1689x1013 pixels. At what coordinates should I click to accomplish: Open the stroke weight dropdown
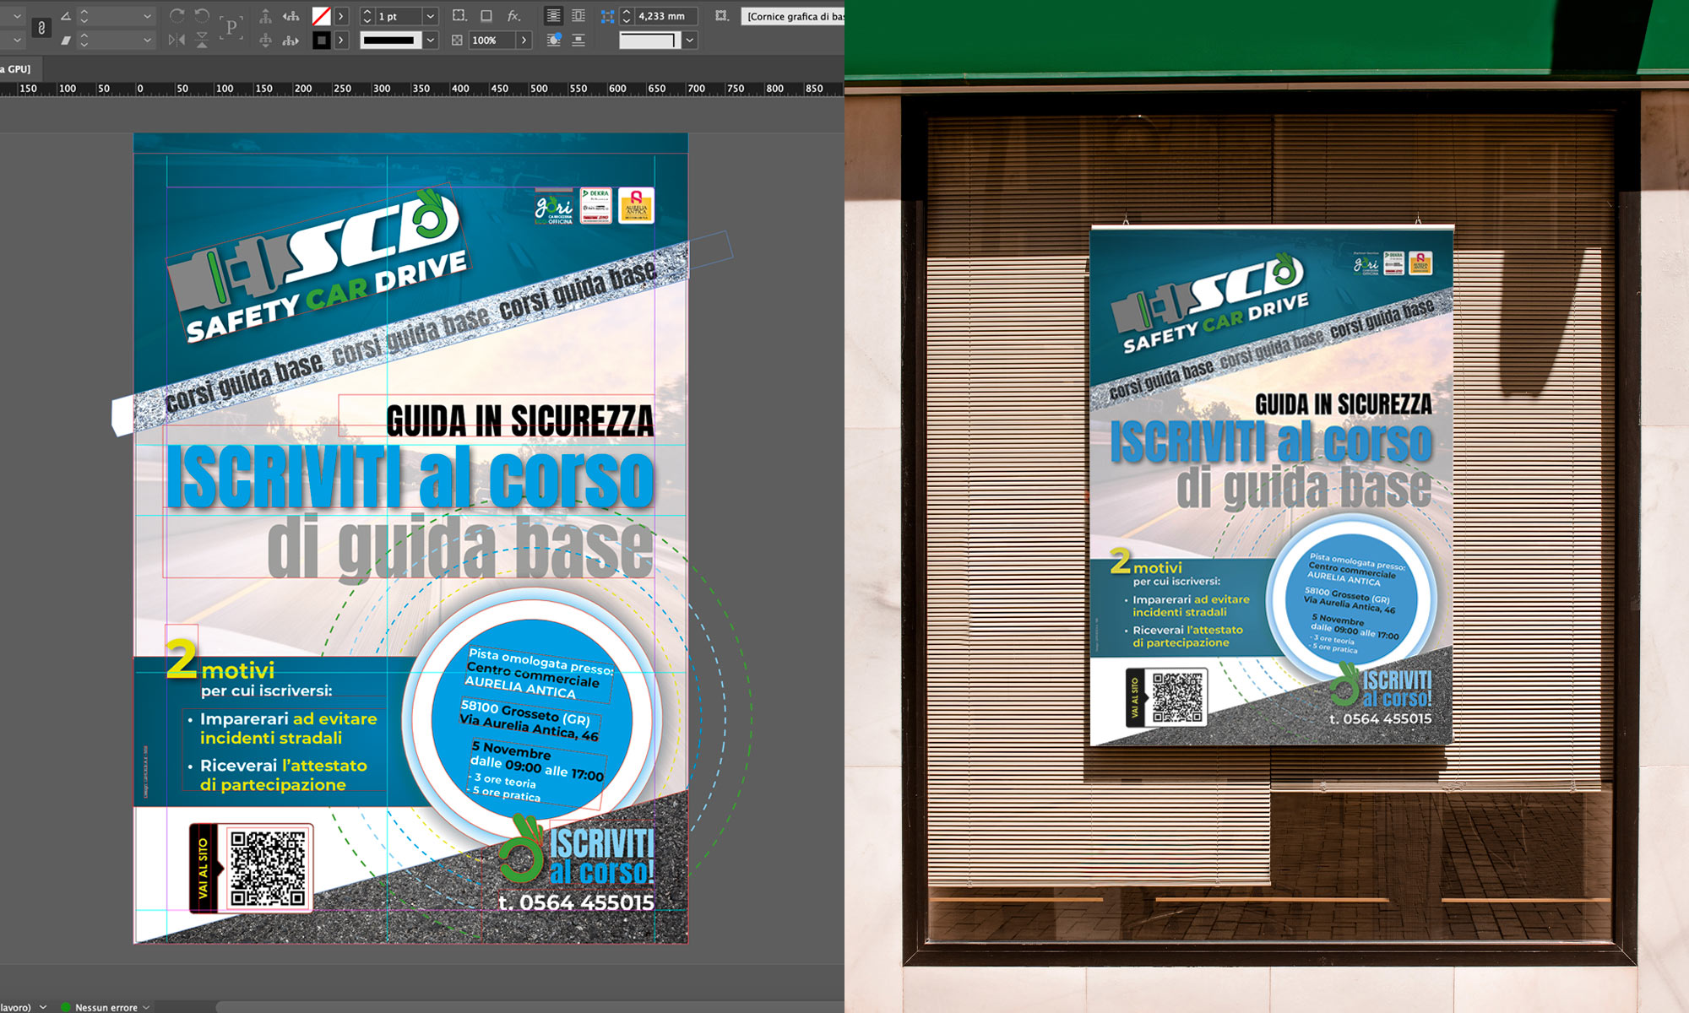(430, 16)
